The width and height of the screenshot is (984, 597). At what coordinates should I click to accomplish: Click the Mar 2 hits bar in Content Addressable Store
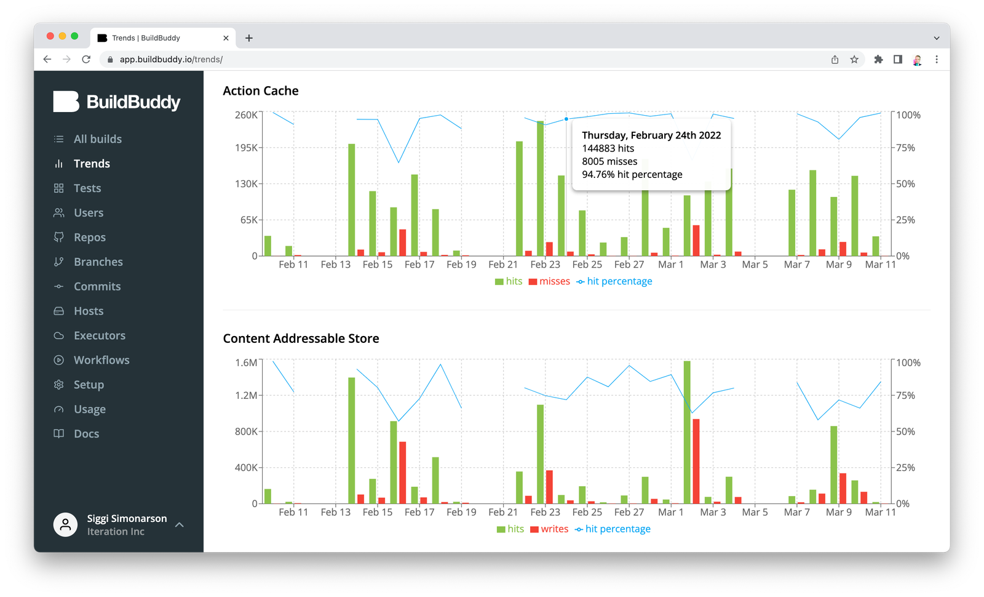pyautogui.click(x=687, y=432)
